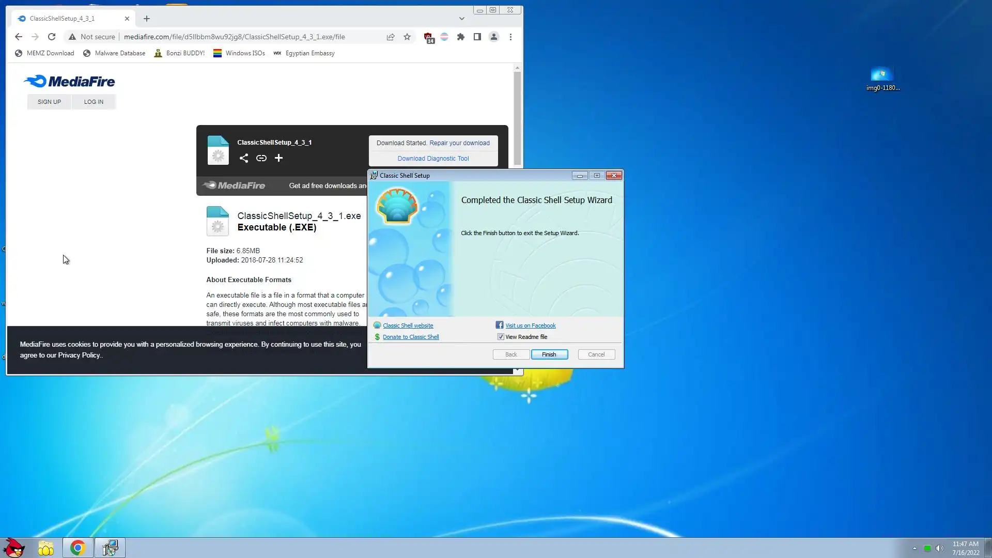
Task: Expand the Chrome tab search chevron
Action: click(x=462, y=19)
